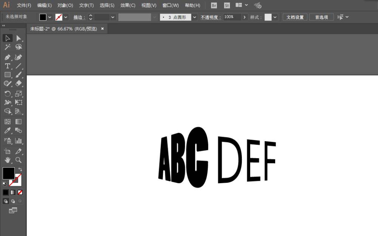378x236 pixels.
Task: Open the 对象(O) menu
Action: click(x=65, y=5)
